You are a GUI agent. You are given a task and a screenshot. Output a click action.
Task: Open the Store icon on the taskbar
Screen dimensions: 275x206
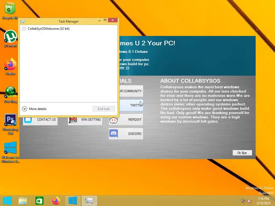pos(39,201)
